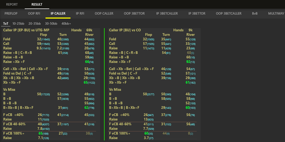The image size is (285, 142).
Task: Select the RESULT tab
Action: tap(37, 5)
